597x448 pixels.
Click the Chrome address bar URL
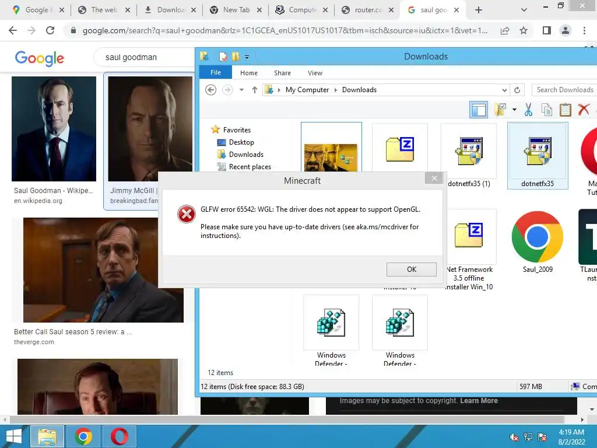285,31
